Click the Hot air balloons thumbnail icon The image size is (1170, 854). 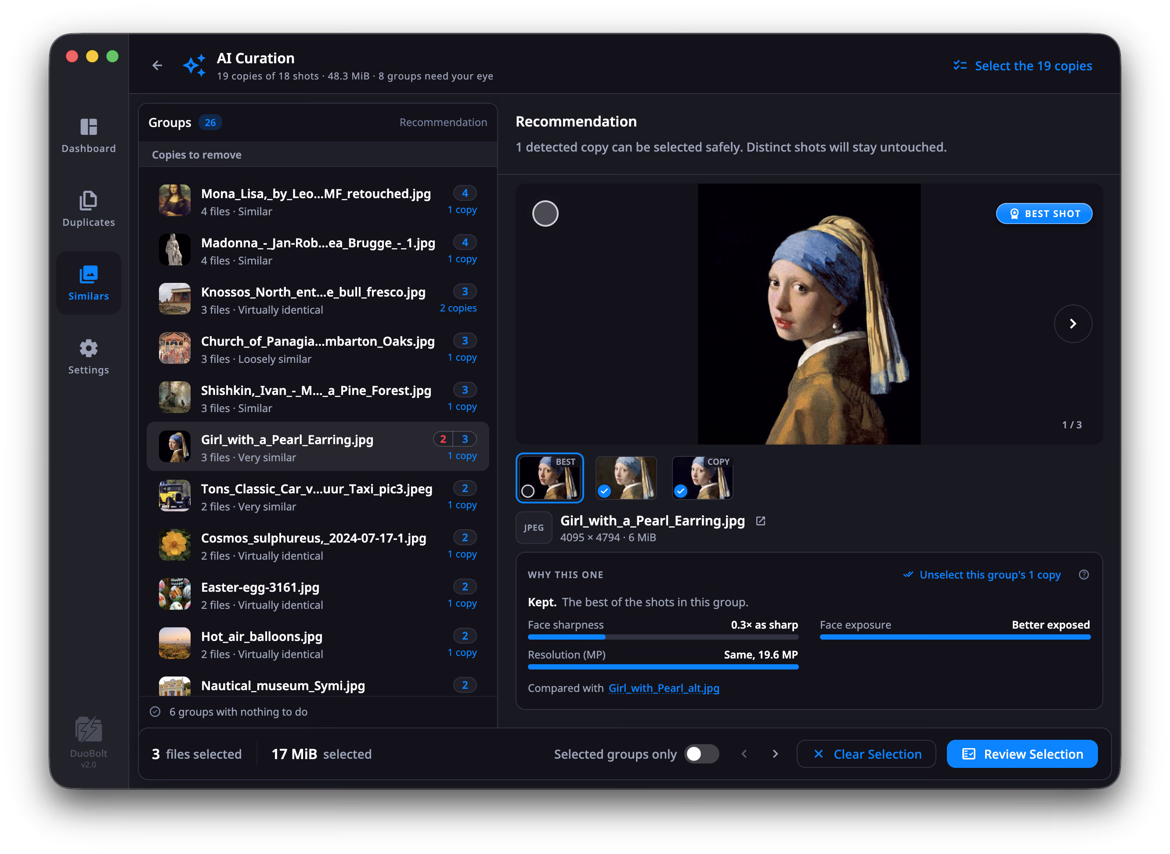(175, 643)
